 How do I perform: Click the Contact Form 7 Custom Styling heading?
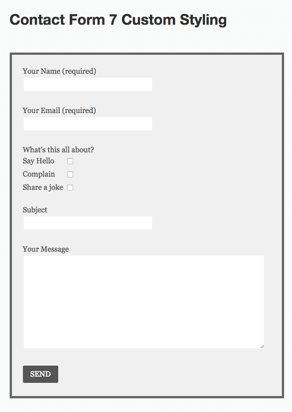point(118,20)
